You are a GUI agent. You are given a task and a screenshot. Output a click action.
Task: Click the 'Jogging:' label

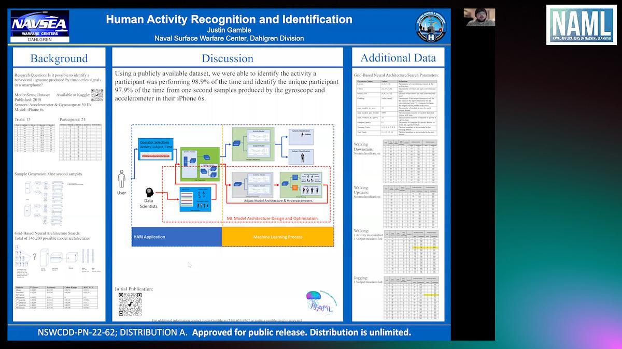[361, 278]
